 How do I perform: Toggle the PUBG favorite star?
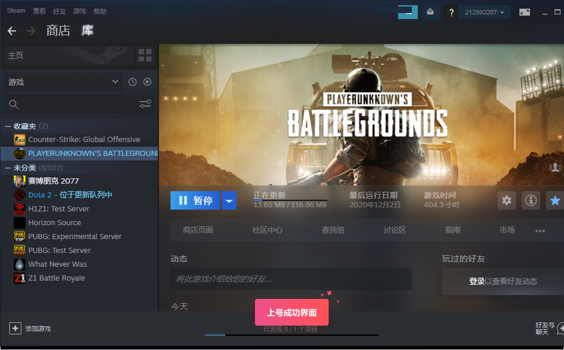click(x=555, y=200)
